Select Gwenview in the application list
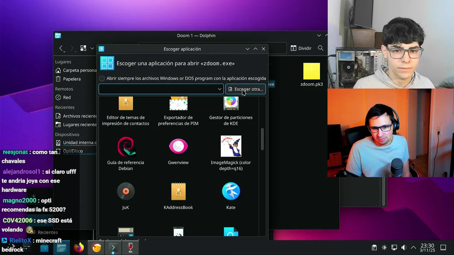 [x=178, y=151]
